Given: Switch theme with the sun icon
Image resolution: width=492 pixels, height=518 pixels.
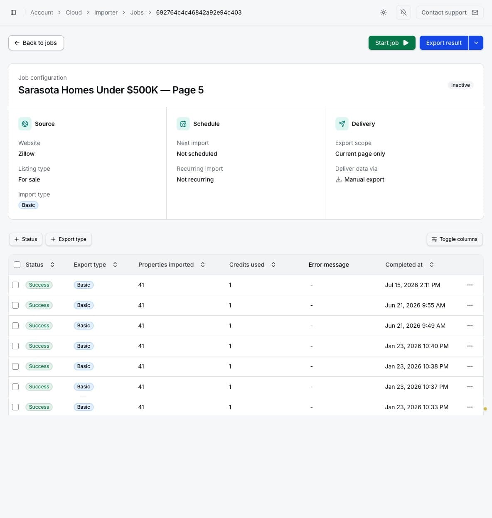Looking at the screenshot, I should 384,12.
